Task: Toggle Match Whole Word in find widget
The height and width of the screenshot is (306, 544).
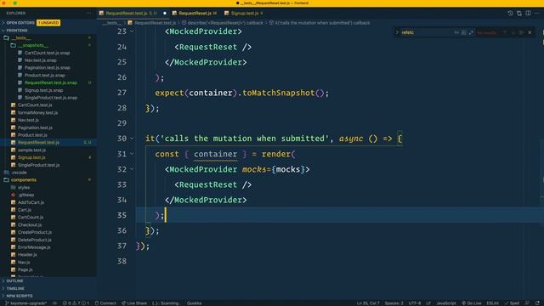Action: tap(464, 32)
